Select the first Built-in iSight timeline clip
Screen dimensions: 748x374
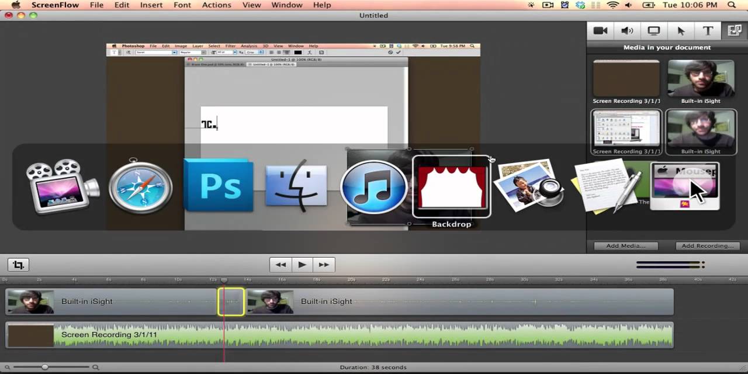point(112,302)
